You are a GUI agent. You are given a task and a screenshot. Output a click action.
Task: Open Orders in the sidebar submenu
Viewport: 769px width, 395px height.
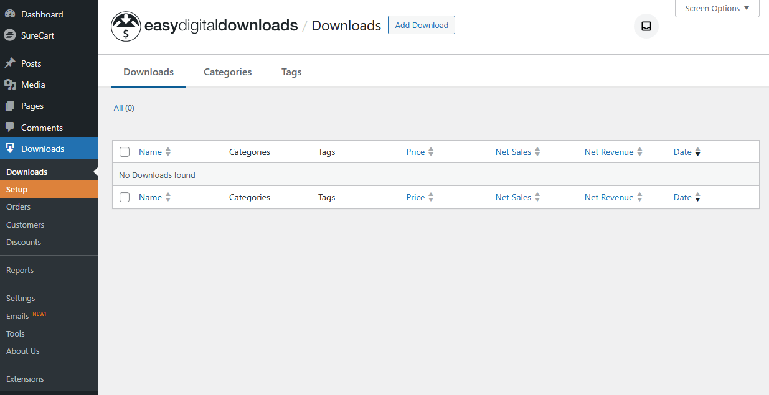tap(49, 207)
